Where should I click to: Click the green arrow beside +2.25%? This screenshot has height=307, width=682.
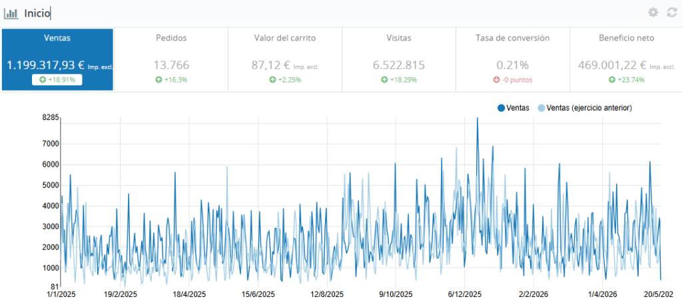click(x=272, y=80)
